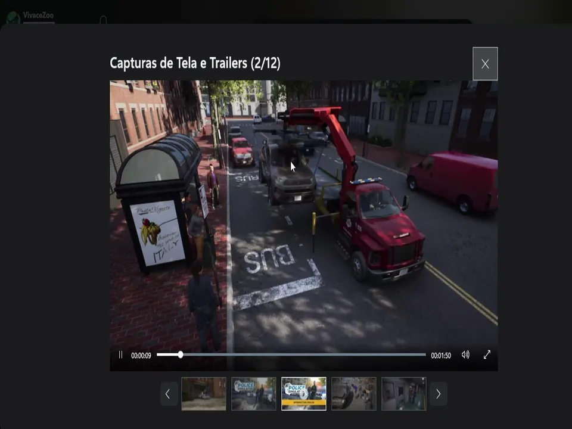Open VivaceZoo profile in background window
572x429 pixels.
(38, 15)
